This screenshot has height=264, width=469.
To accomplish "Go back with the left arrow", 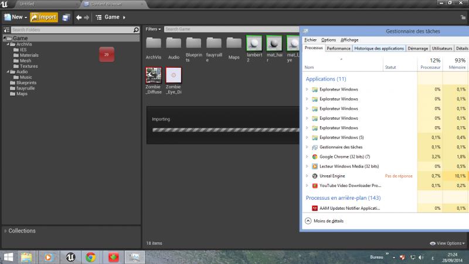I will point(79,18).
